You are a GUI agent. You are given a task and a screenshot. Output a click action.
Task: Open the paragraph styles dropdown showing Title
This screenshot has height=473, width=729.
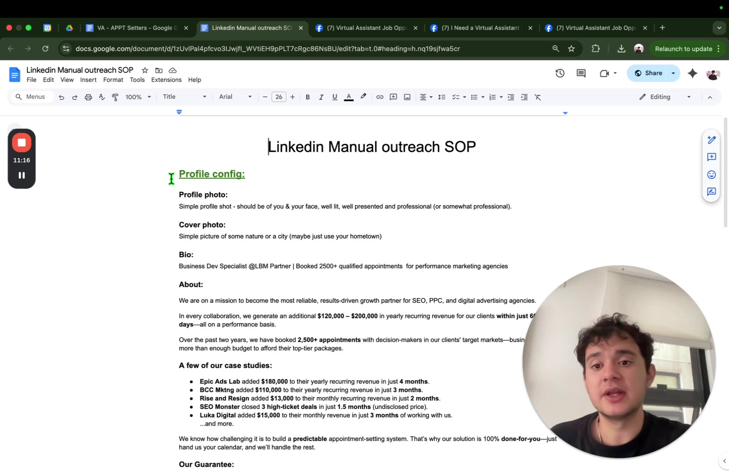point(183,97)
